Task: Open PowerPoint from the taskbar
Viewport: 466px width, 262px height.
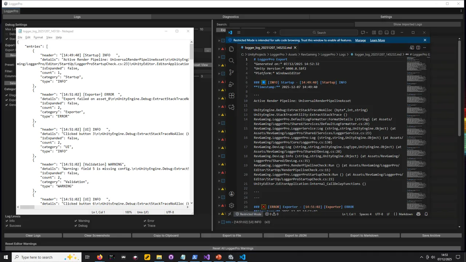Action: [x=218, y=257]
